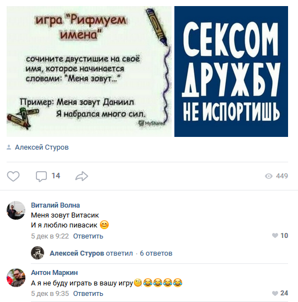Like Антон Маркин's comment heart
The width and height of the screenshot is (298, 302).
[x=275, y=293]
